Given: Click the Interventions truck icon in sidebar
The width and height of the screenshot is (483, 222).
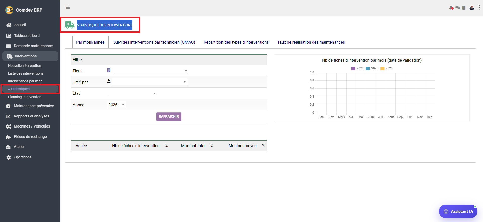Looking at the screenshot, I should 10,56.
